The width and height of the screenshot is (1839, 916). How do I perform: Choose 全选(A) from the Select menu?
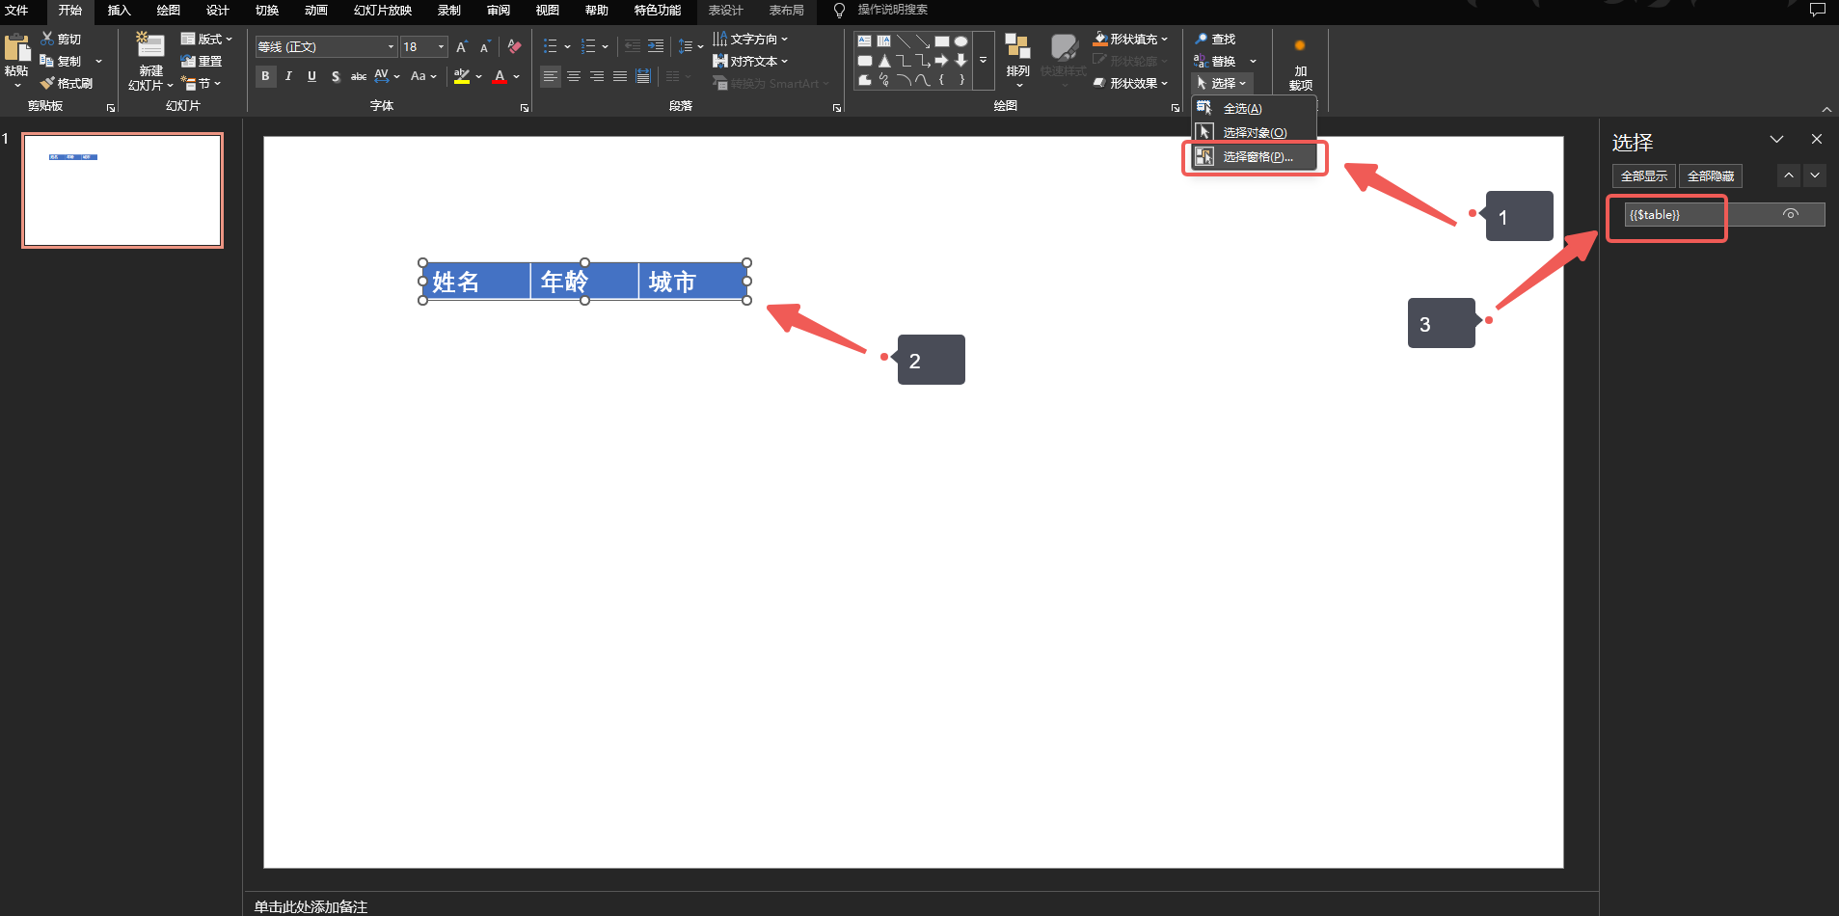coord(1255,109)
